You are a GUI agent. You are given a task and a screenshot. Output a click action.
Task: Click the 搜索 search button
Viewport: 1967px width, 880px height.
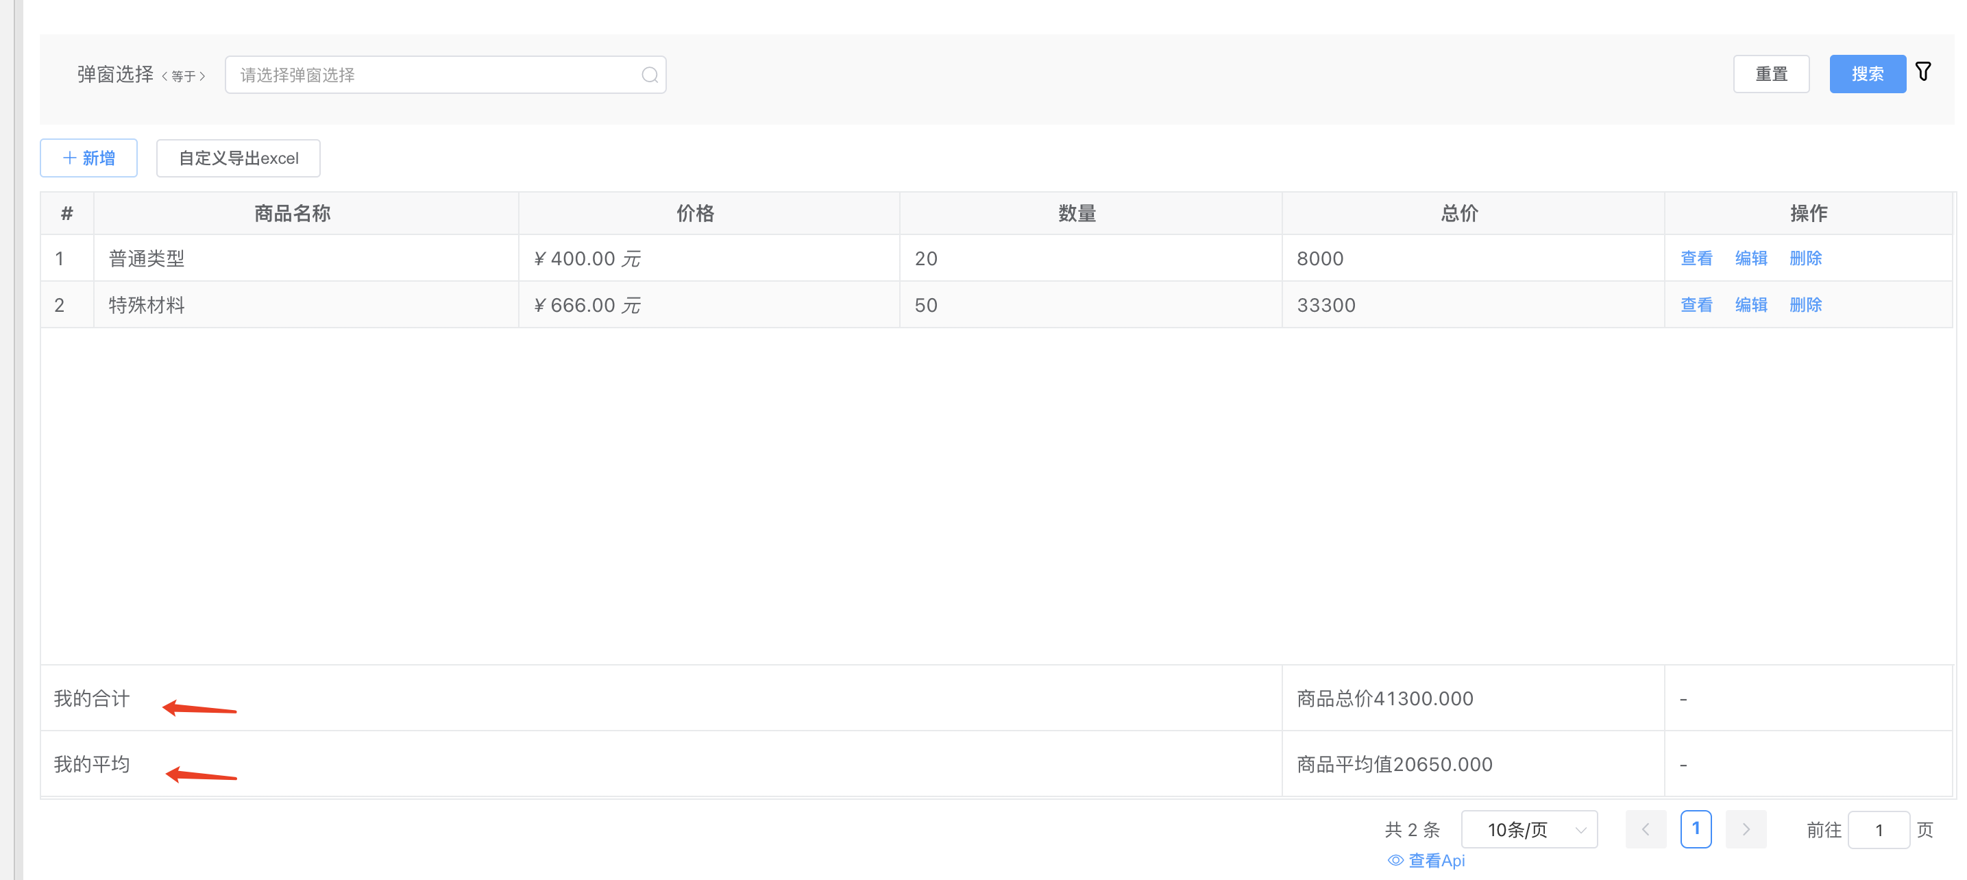pos(1867,74)
